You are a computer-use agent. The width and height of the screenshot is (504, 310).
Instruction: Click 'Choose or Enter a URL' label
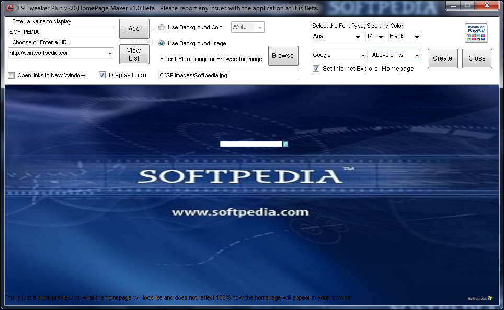pos(41,42)
